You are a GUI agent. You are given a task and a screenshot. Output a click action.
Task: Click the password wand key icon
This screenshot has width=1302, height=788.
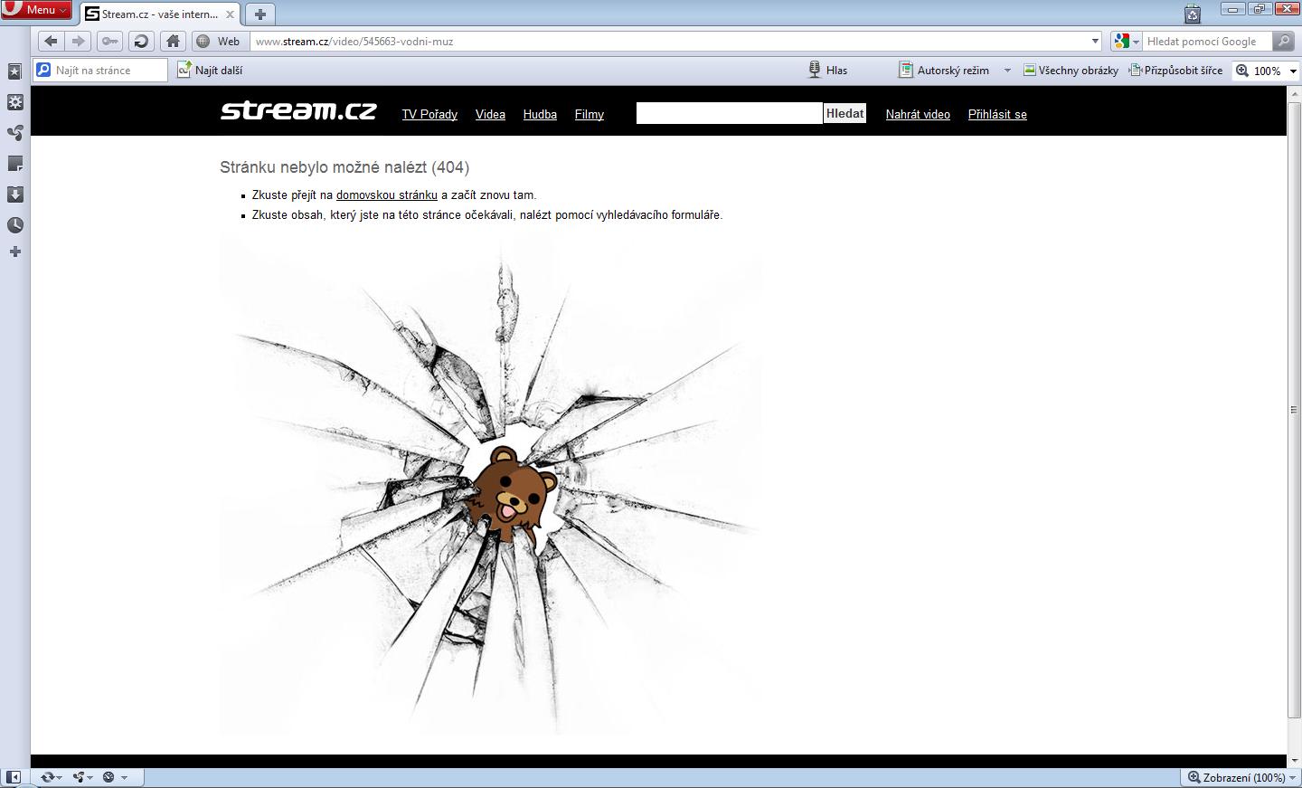click(109, 41)
